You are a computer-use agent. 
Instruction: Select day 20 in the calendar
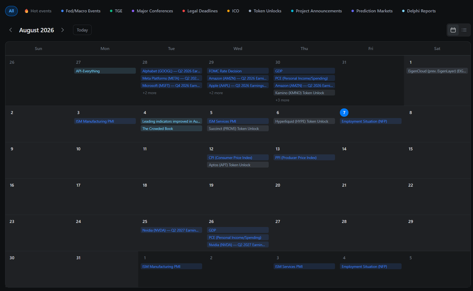[277, 185]
